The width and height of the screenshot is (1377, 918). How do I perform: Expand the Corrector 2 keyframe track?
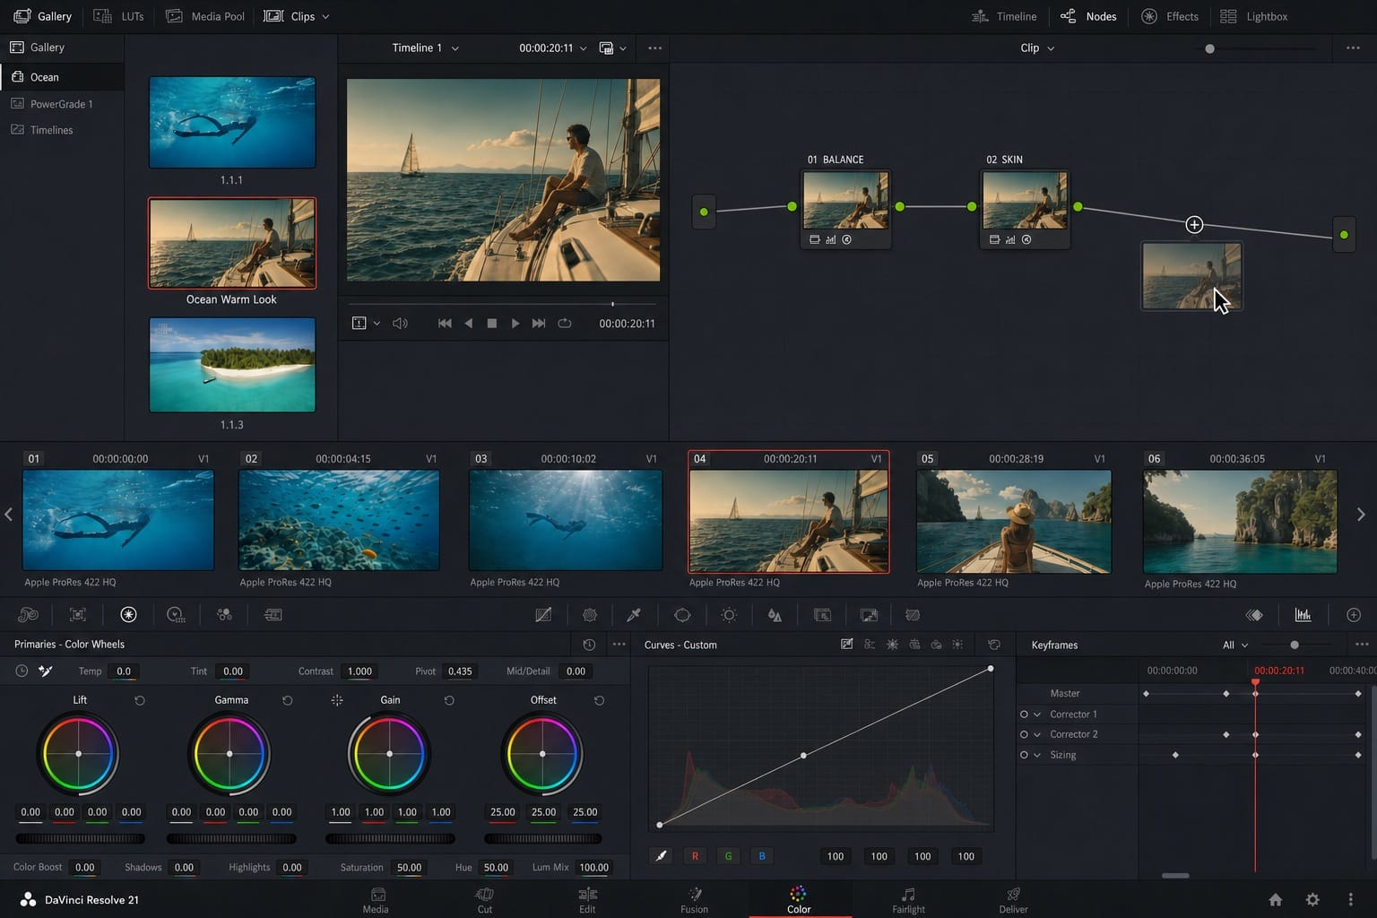tap(1037, 734)
